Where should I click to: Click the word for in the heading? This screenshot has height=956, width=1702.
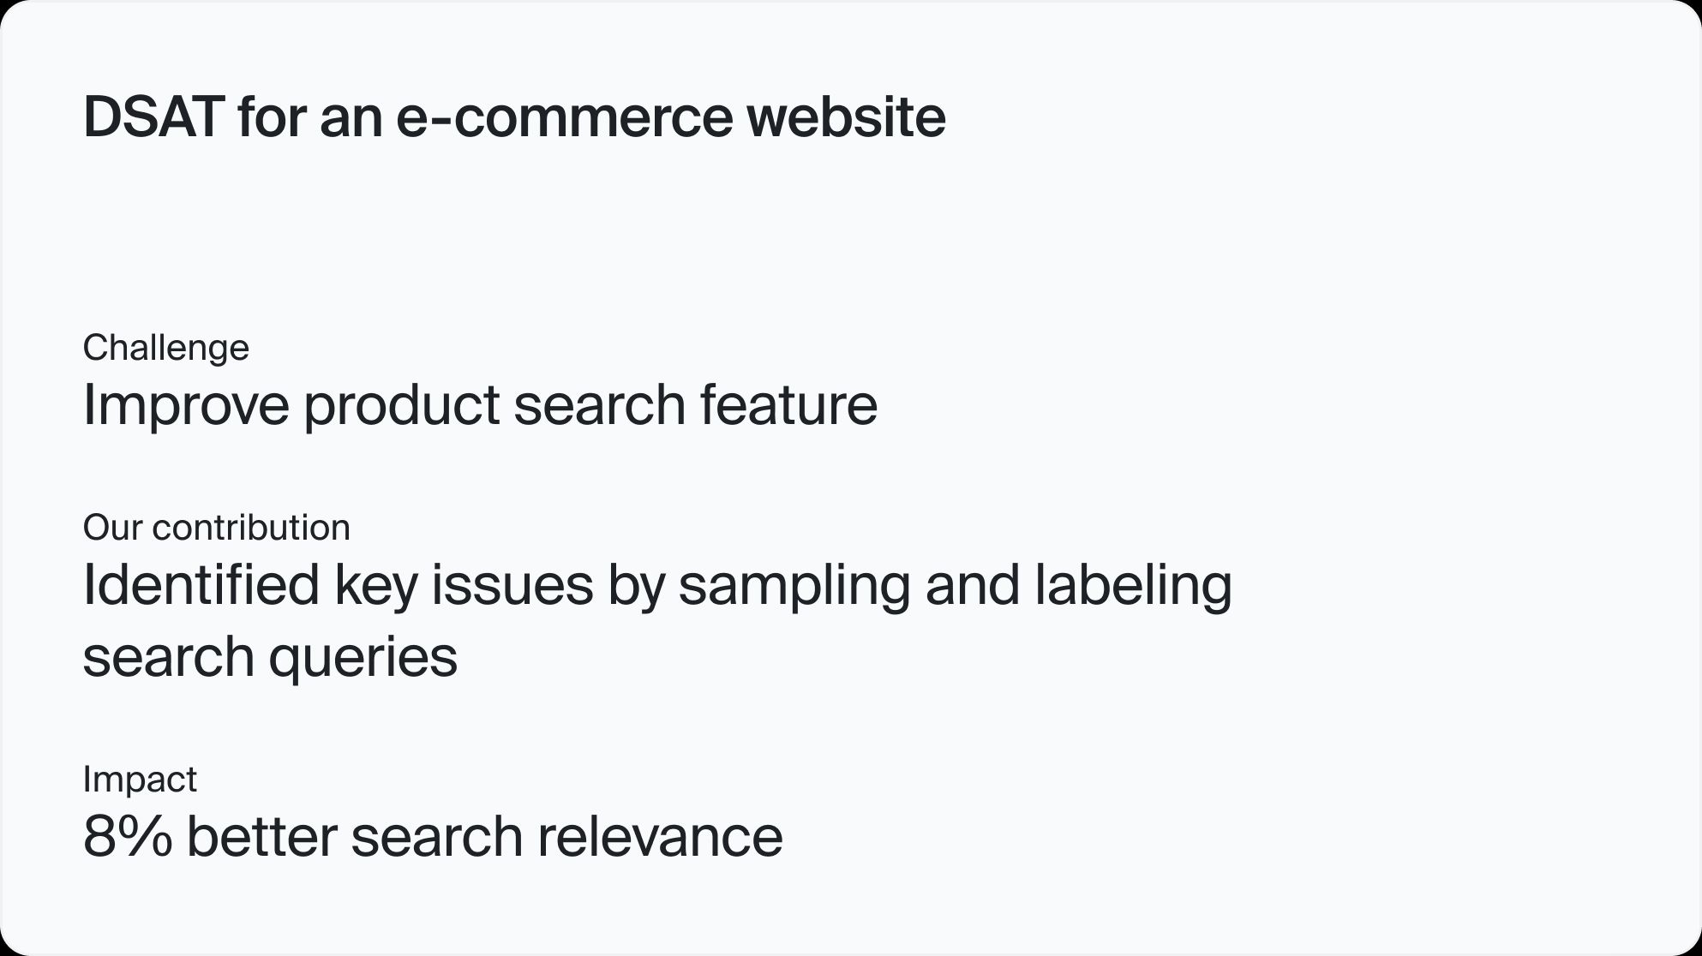(272, 117)
